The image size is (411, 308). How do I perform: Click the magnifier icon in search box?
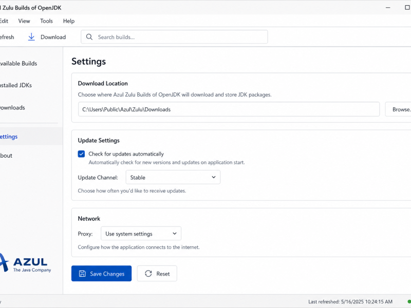(x=89, y=37)
